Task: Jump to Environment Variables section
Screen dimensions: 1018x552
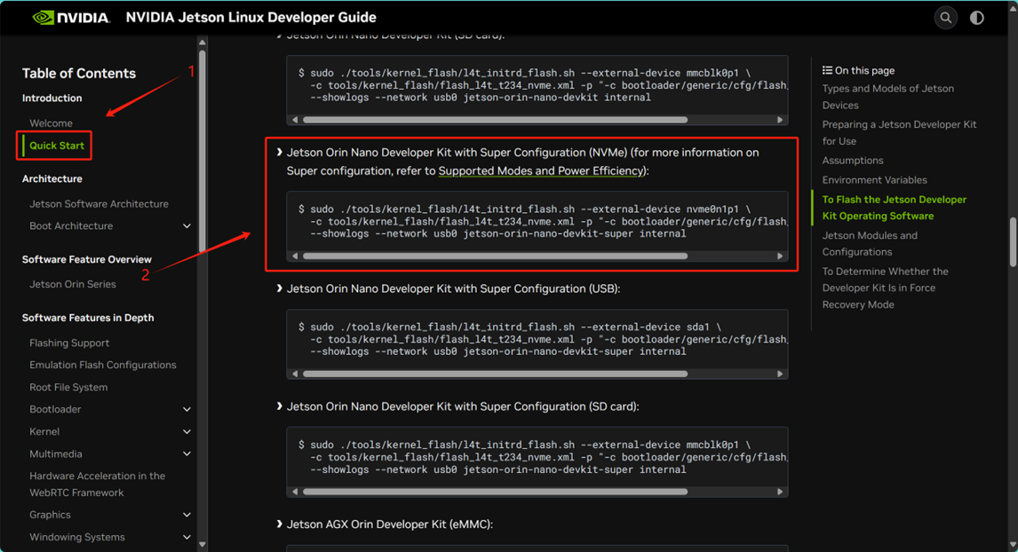Action: [x=874, y=179]
